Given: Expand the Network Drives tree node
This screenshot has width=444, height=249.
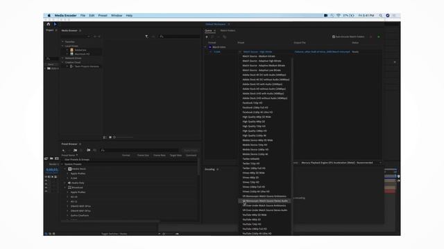Looking at the screenshot, I should [x=63, y=58].
